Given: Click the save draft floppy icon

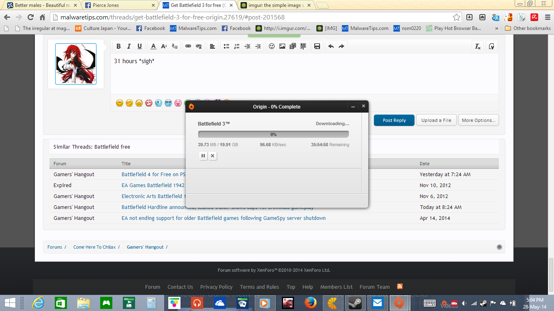Looking at the screenshot, I should pos(317,46).
